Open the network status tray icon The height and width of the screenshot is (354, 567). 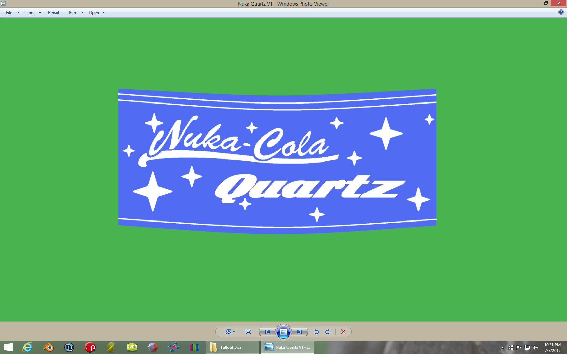pyautogui.click(x=527, y=348)
